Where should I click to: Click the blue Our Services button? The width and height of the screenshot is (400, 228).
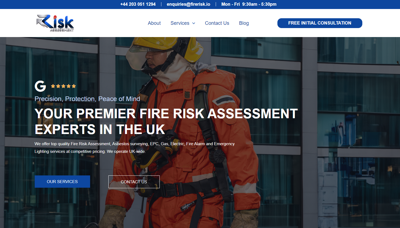62,181
